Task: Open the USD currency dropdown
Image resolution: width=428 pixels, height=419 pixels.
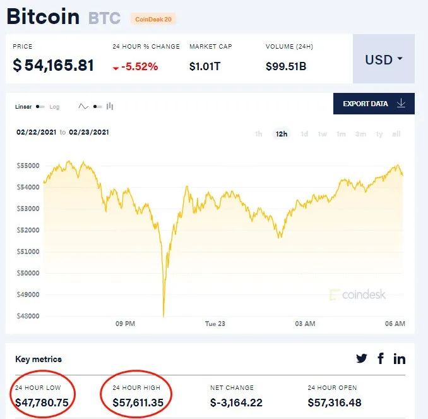Action: tap(384, 59)
